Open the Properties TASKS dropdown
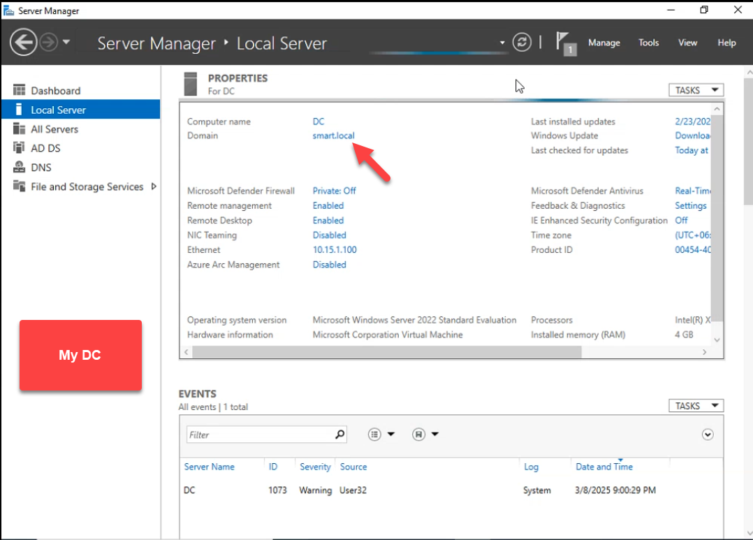This screenshot has height=540, width=753. coord(696,90)
